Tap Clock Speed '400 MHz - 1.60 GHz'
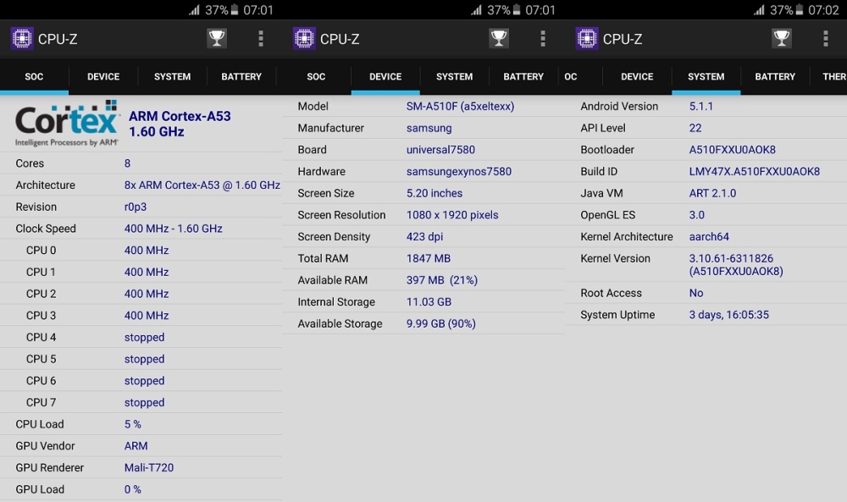 click(174, 229)
